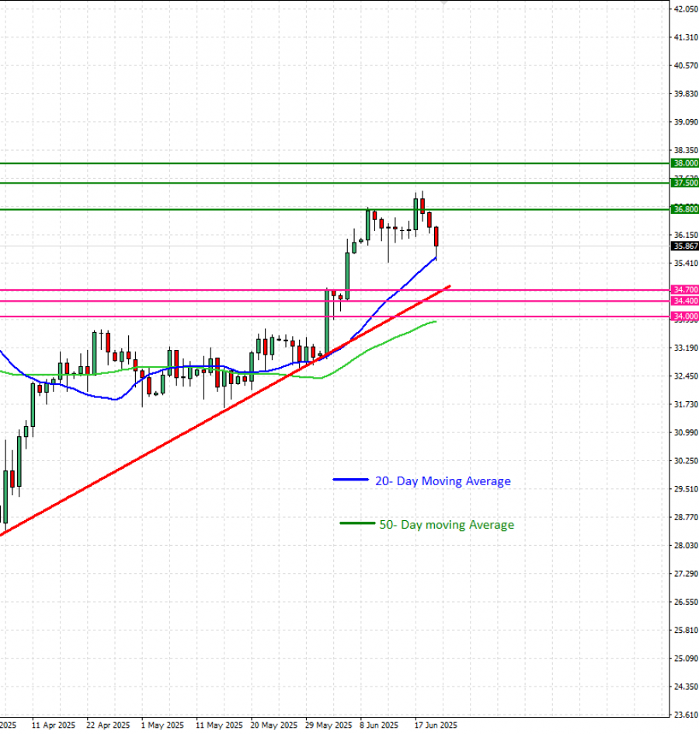699x734 pixels.
Task: Click the 23.610 label on price axis
Action: (684, 715)
